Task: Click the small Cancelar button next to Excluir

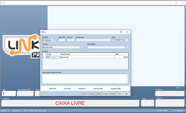Action: pyautogui.click(x=106, y=94)
